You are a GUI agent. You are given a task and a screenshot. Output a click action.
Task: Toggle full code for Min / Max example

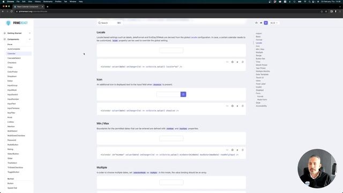(x=227, y=150)
